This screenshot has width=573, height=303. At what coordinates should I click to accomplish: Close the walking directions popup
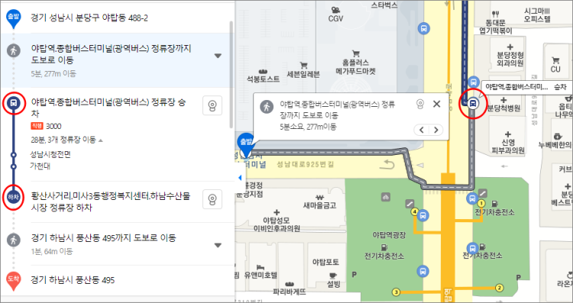pyautogui.click(x=436, y=104)
